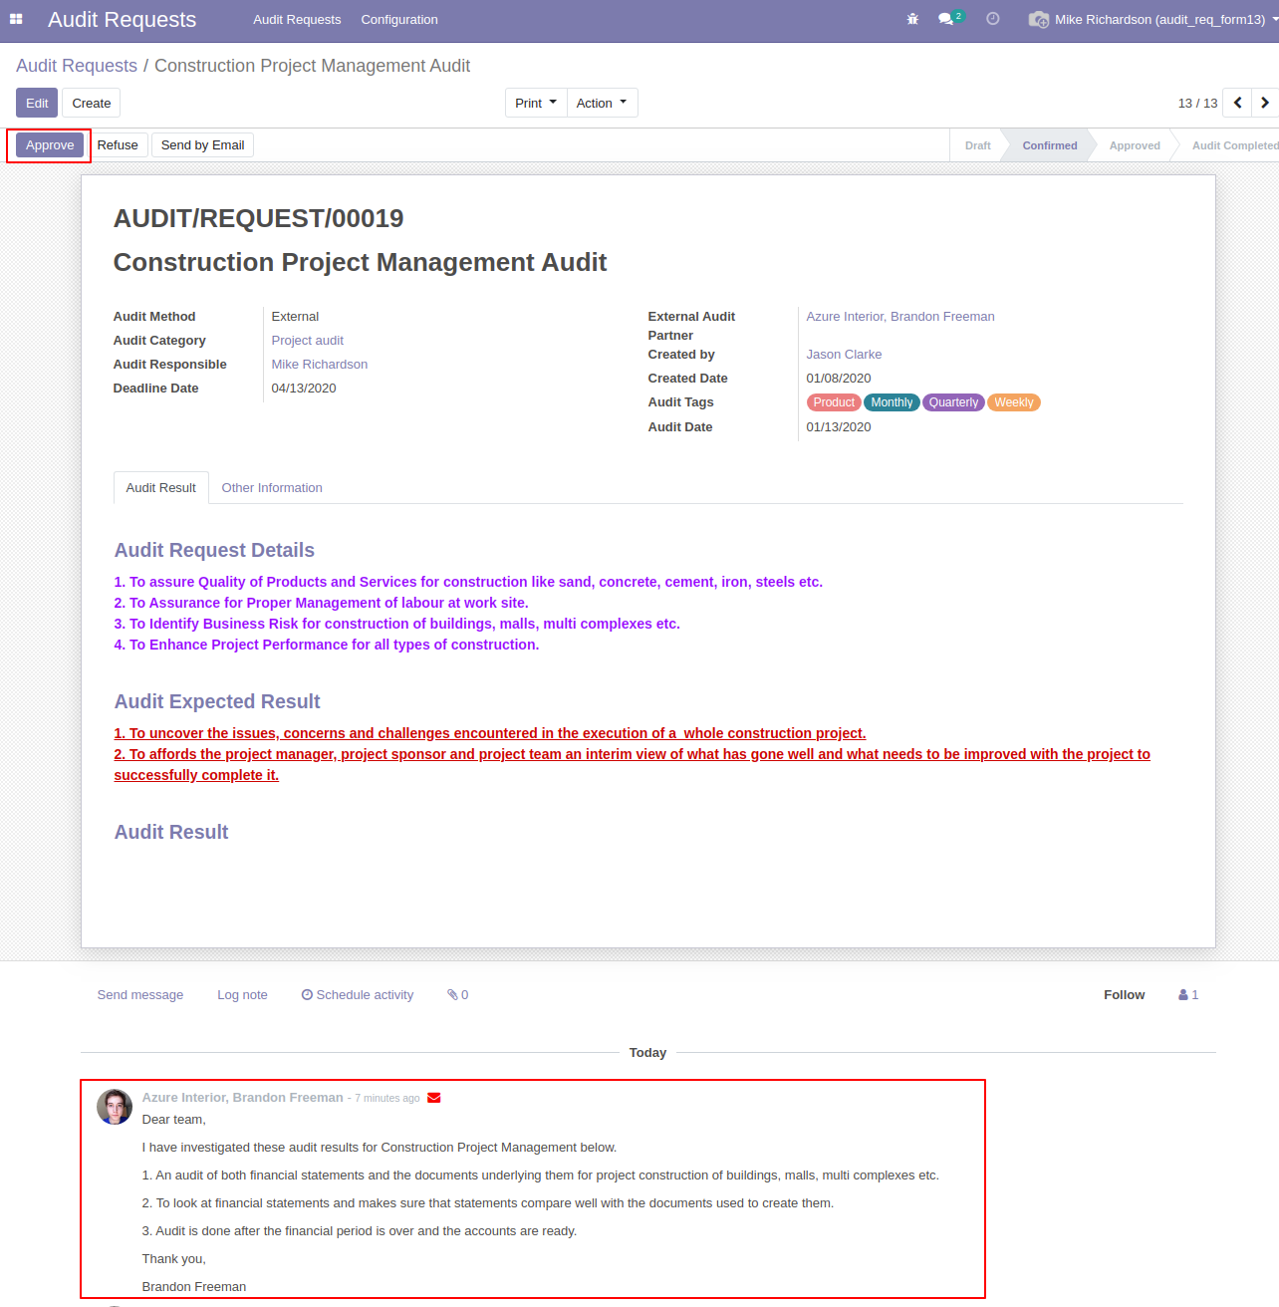Click the Edit button
The height and width of the screenshot is (1307, 1279).
pos(37,103)
